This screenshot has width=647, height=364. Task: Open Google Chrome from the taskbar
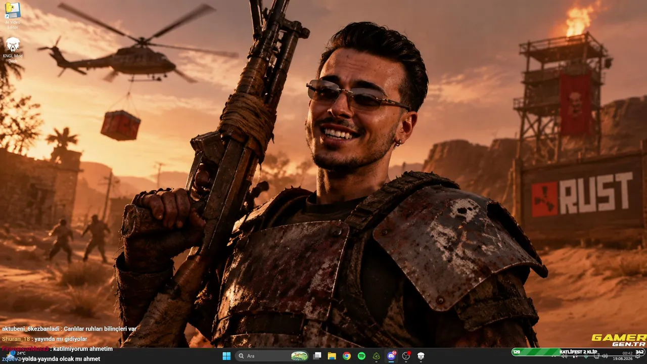coord(347,356)
